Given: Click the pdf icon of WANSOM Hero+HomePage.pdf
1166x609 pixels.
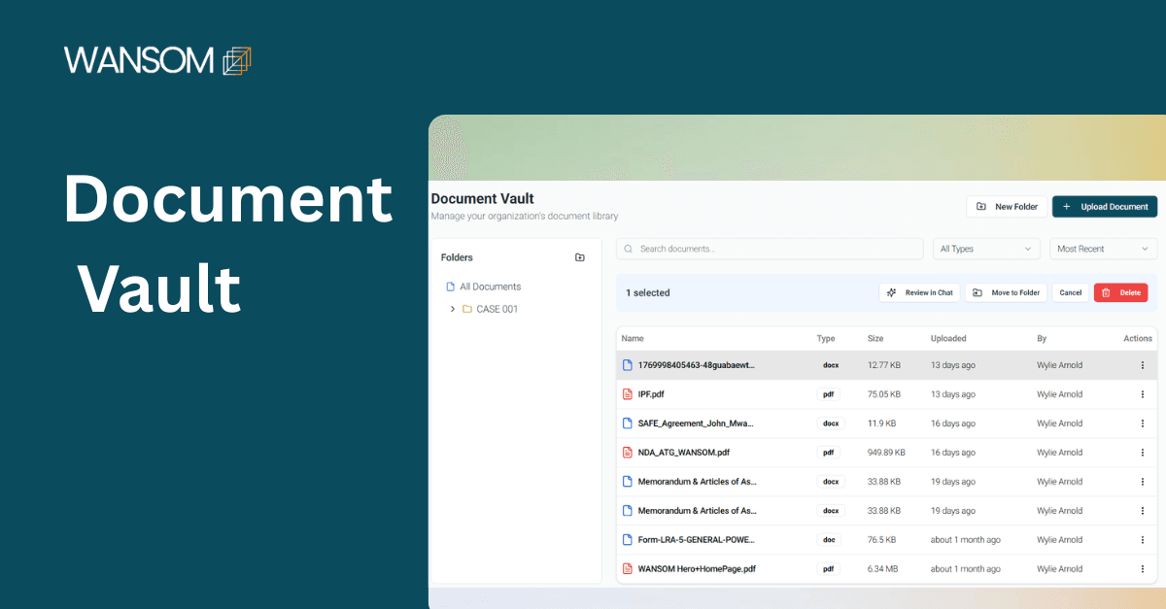Looking at the screenshot, I should tap(627, 569).
